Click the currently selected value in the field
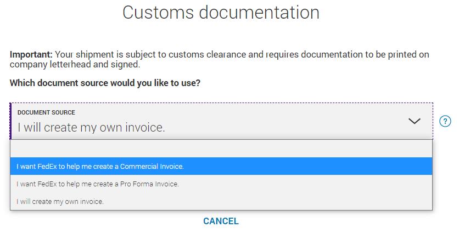This screenshot has height=233, width=459. [91, 127]
